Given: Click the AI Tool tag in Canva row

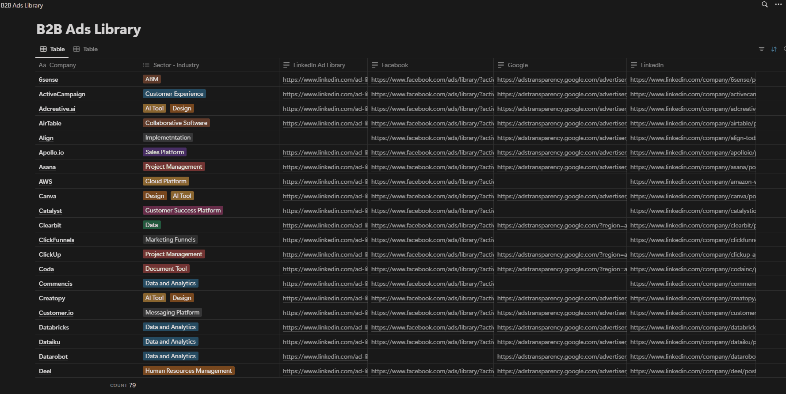Looking at the screenshot, I should point(182,196).
